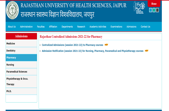Click the English university name title
This screenshot has width=169, height=111.
point(73,5)
